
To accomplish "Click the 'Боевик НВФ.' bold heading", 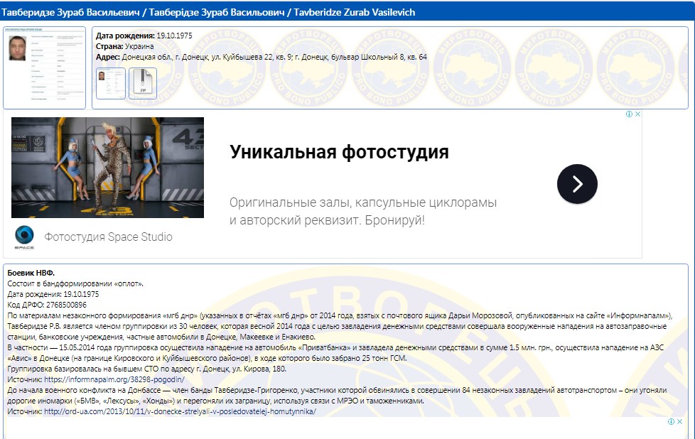I will tap(31, 273).
